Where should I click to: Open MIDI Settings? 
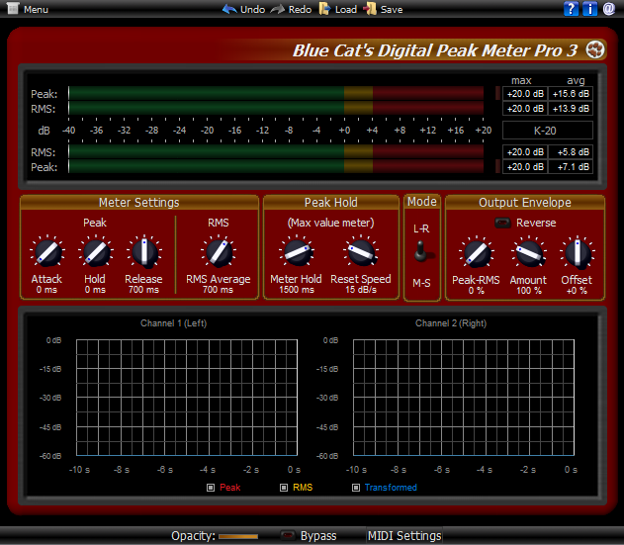(404, 536)
